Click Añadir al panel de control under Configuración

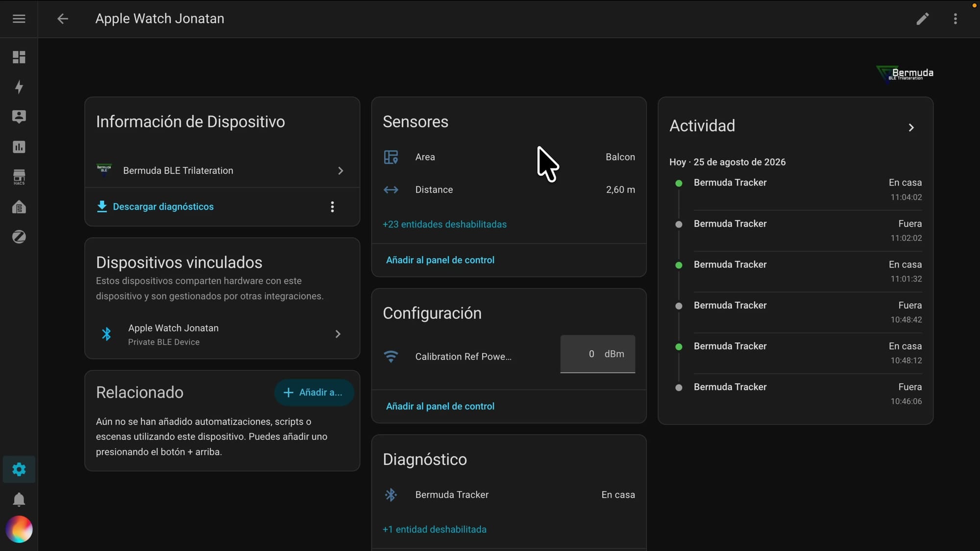click(440, 407)
